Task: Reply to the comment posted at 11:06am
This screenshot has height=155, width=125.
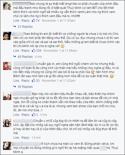Action: tap(25, 51)
